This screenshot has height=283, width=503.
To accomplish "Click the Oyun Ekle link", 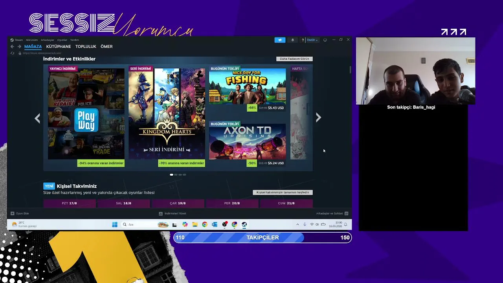I will click(22, 213).
